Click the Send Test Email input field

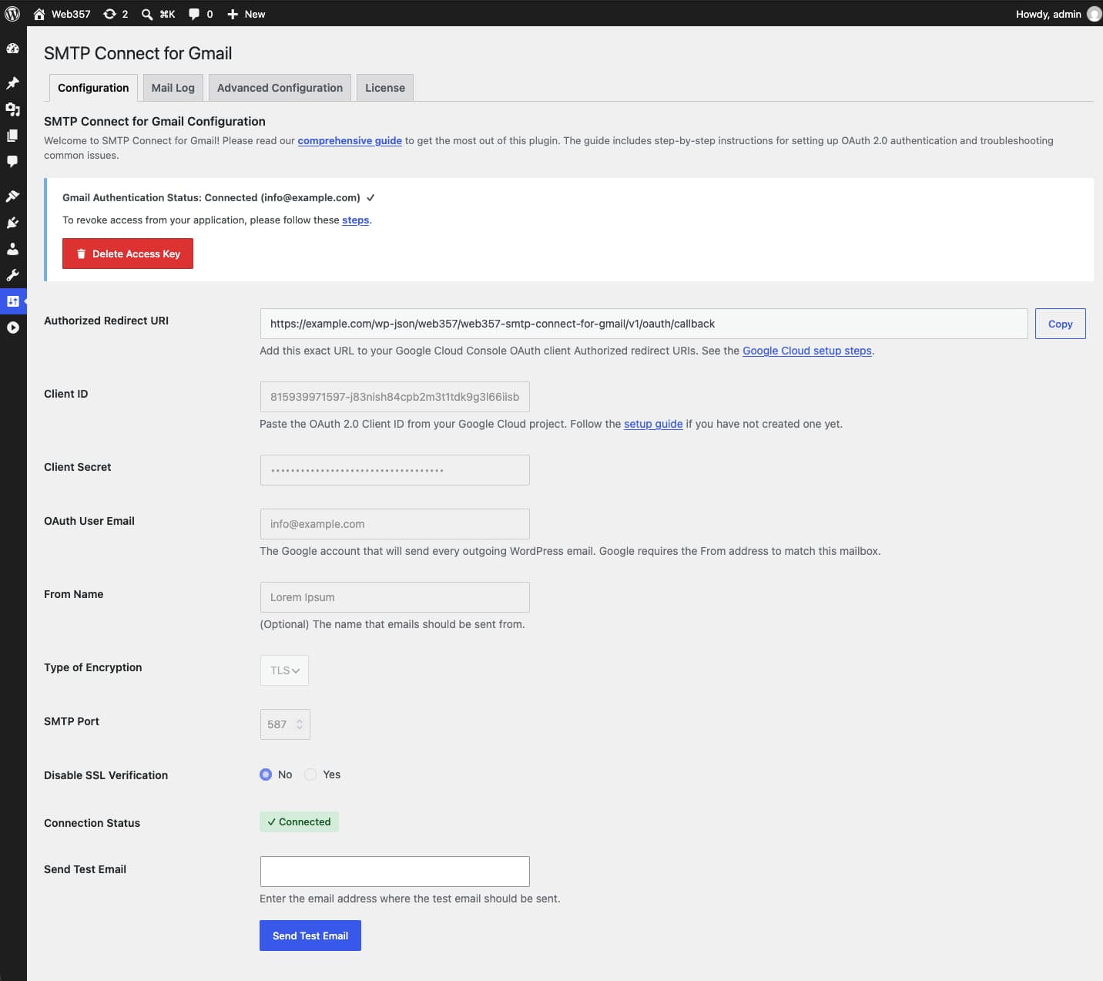coord(395,872)
